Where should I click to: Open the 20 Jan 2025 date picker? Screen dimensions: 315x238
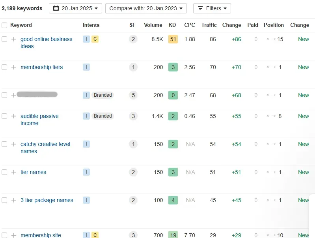pos(75,8)
